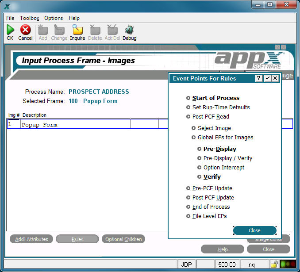
Task: Open the Debug beetle icon
Action: (x=129, y=30)
